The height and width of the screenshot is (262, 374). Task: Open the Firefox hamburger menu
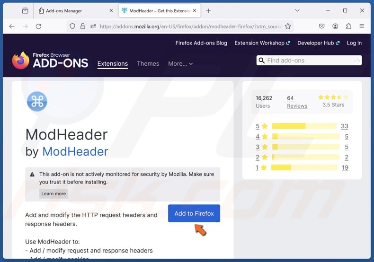click(x=362, y=26)
